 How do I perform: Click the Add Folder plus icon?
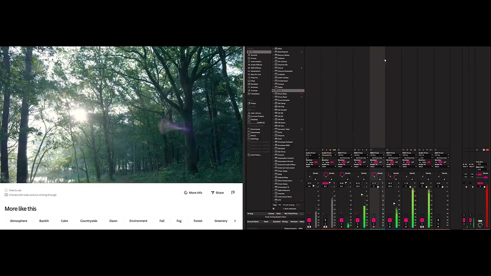tap(249, 155)
